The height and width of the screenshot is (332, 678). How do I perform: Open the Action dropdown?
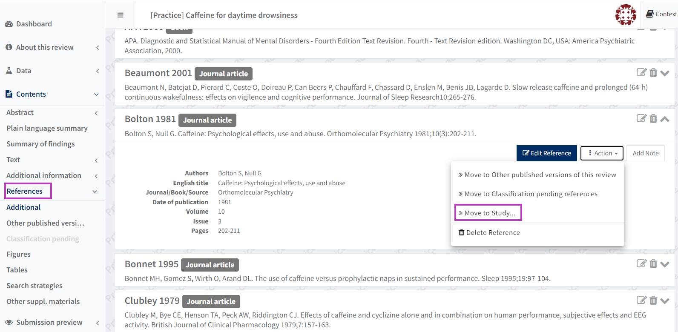point(602,153)
